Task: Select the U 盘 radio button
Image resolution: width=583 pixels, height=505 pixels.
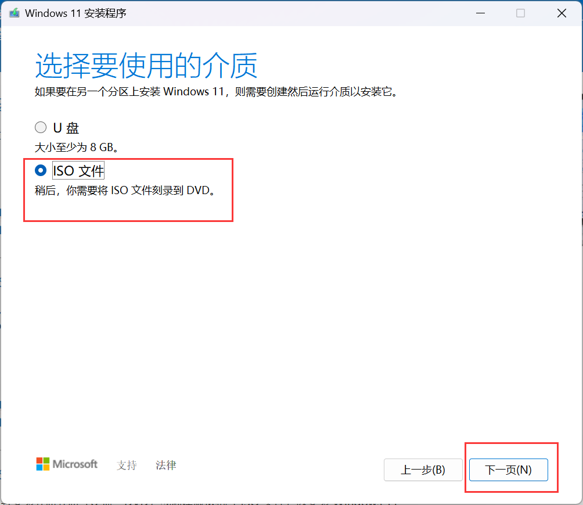Action: pos(41,128)
